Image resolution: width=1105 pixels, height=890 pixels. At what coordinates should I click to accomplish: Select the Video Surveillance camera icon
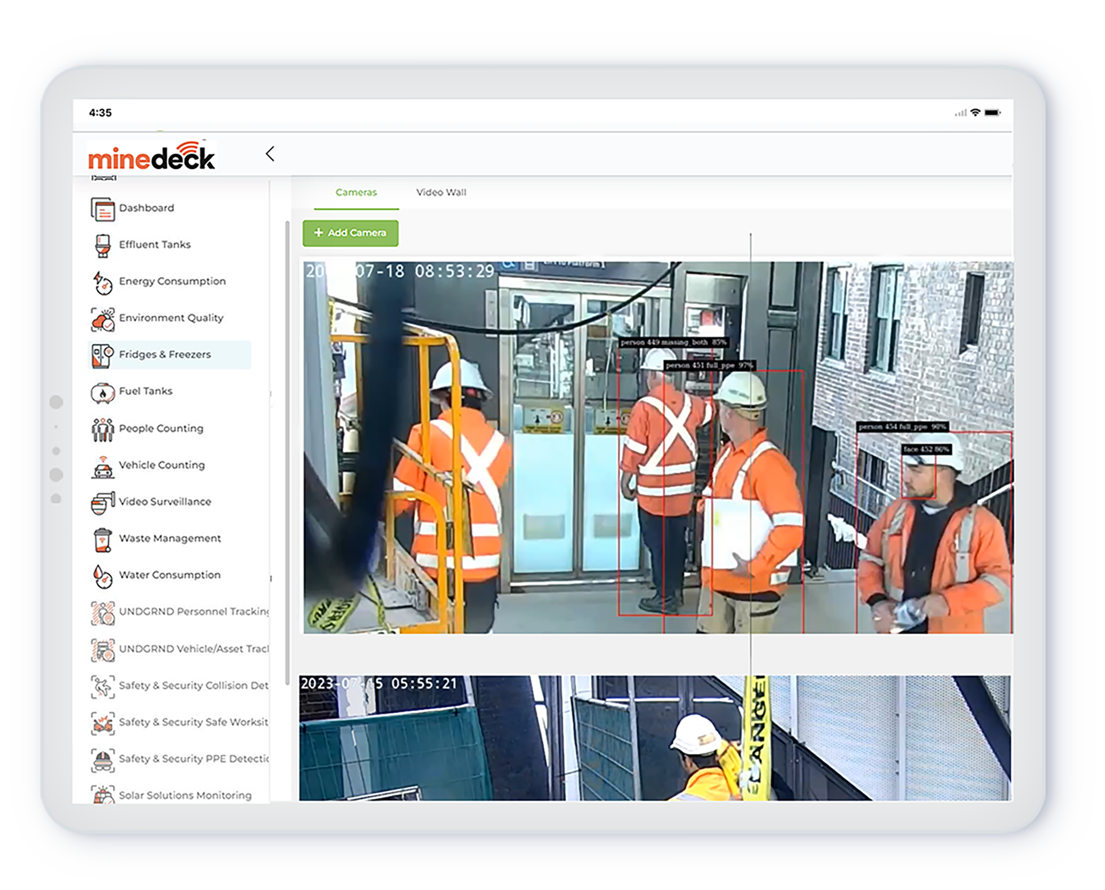point(102,502)
